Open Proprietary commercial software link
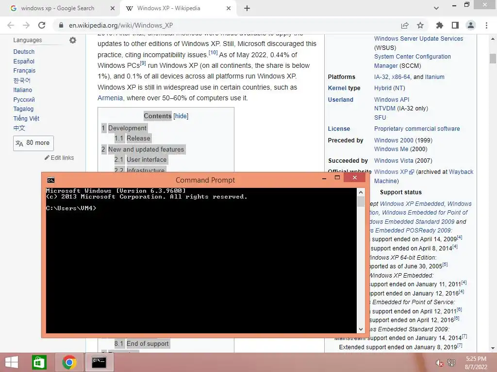The height and width of the screenshot is (372, 497). point(417,129)
